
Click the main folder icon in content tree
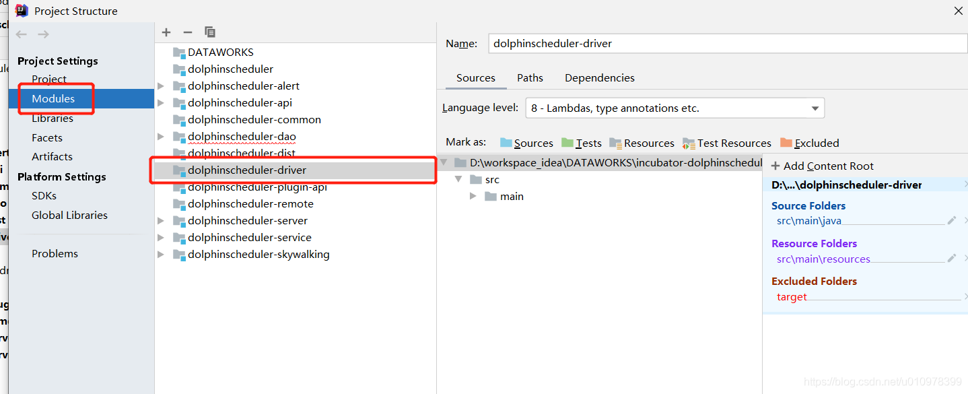[x=491, y=197]
